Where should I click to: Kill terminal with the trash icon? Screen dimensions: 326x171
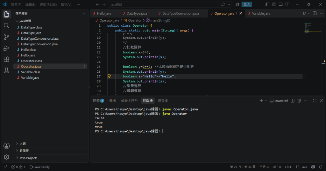pyautogui.click(x=299, y=101)
